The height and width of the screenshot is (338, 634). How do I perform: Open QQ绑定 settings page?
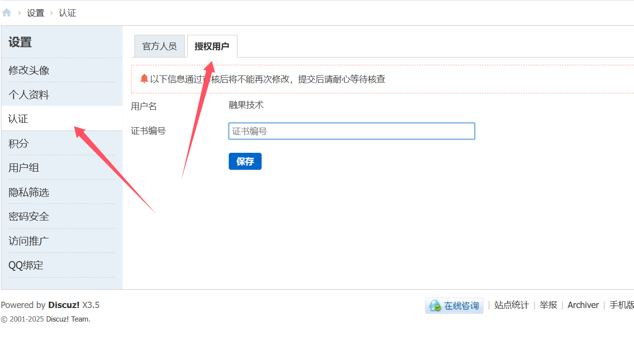click(x=26, y=265)
